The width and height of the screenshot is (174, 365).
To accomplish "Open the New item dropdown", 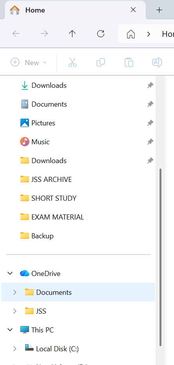I will [x=29, y=62].
